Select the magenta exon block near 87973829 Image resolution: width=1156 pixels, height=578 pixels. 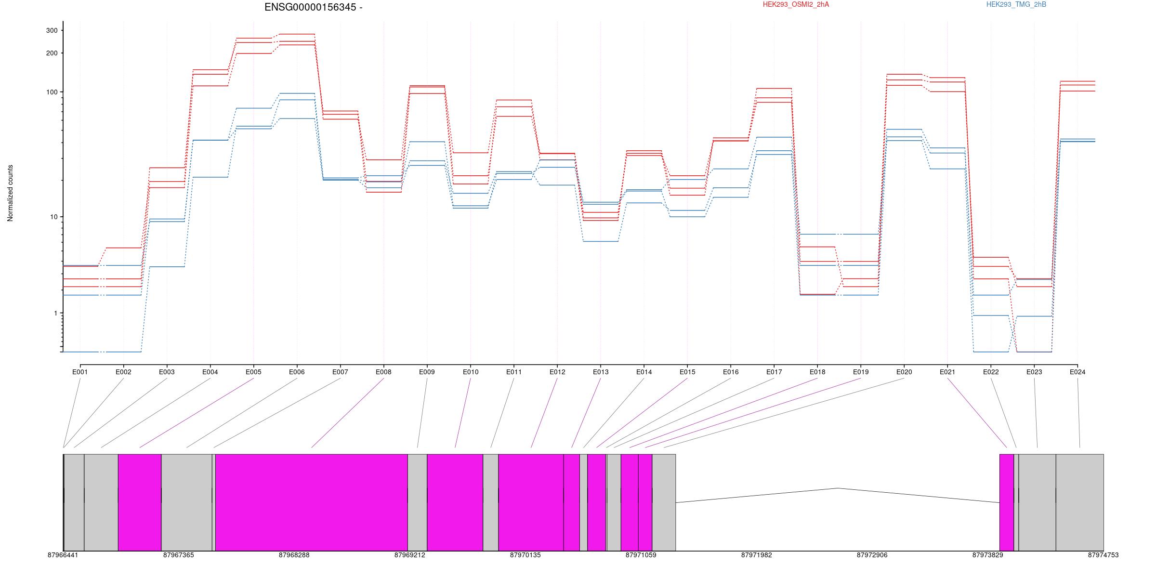[1007, 502]
